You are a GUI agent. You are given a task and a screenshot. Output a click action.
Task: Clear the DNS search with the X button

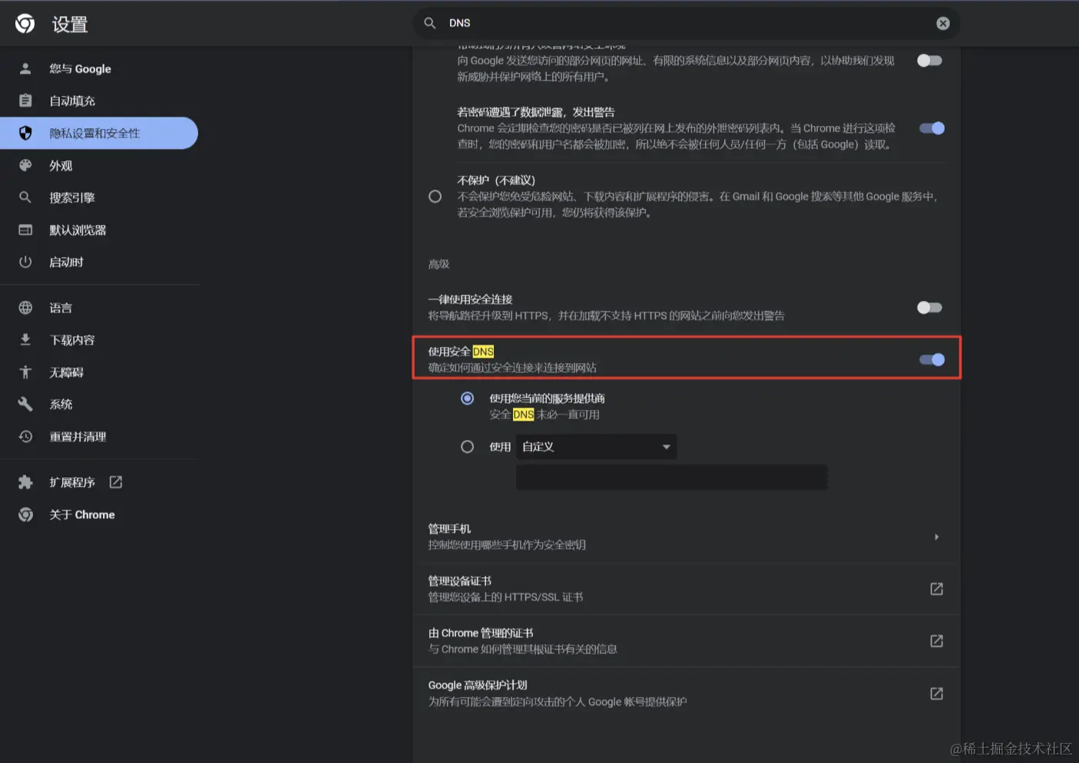click(943, 23)
